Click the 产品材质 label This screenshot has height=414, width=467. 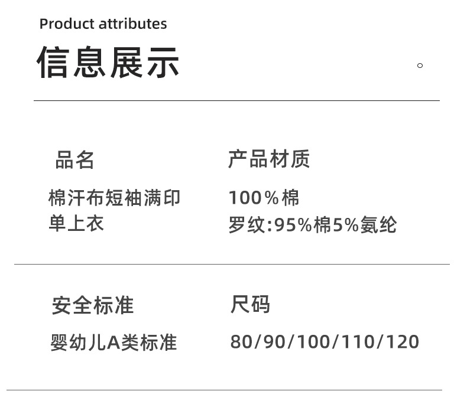tap(269, 159)
